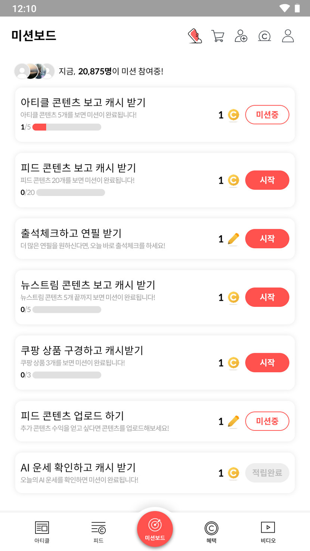Select the 미션보드 center tab
Screen dimensions: 310x551
coord(155,529)
